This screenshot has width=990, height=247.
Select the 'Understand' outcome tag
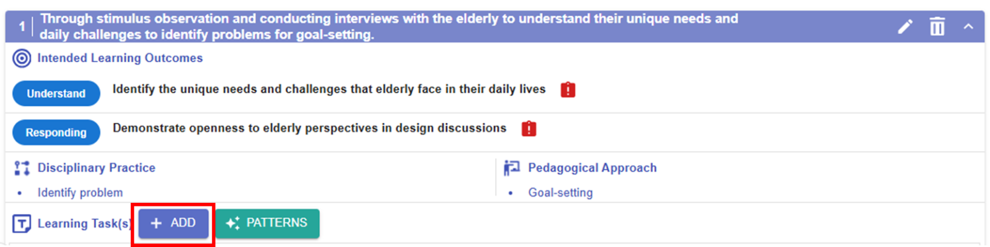tap(56, 94)
